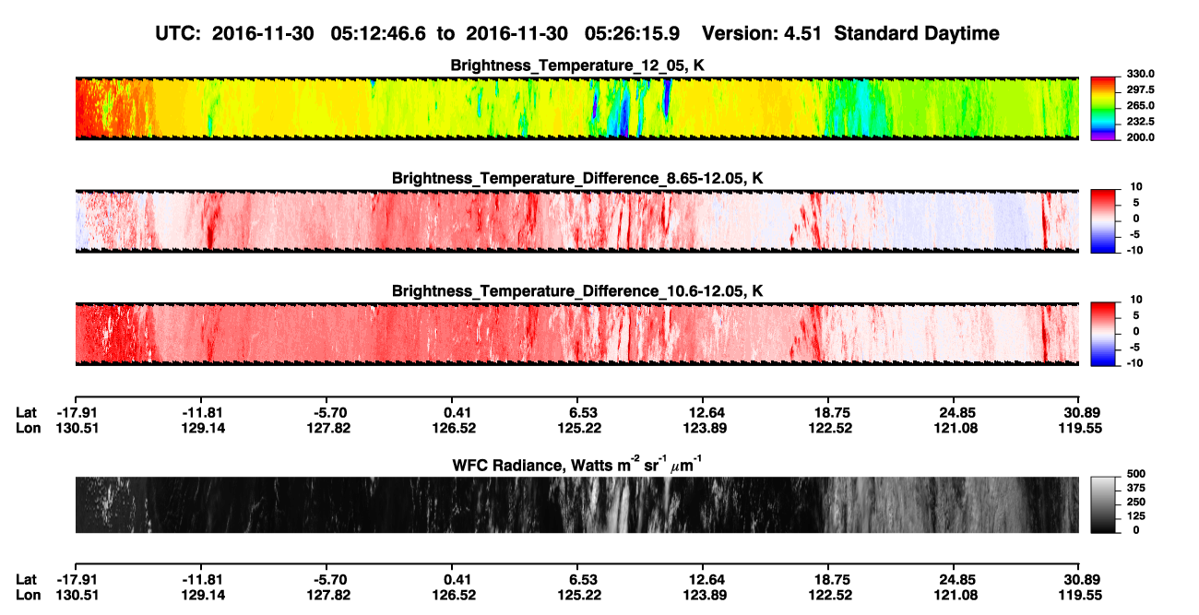Click the 'Lat' row label under the WFC panel

(27, 580)
